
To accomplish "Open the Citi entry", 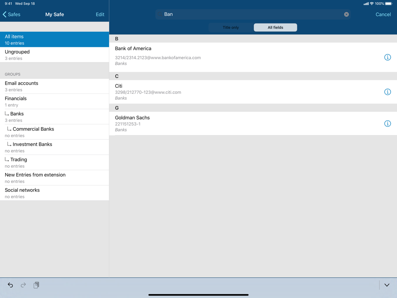I will 253,92.
